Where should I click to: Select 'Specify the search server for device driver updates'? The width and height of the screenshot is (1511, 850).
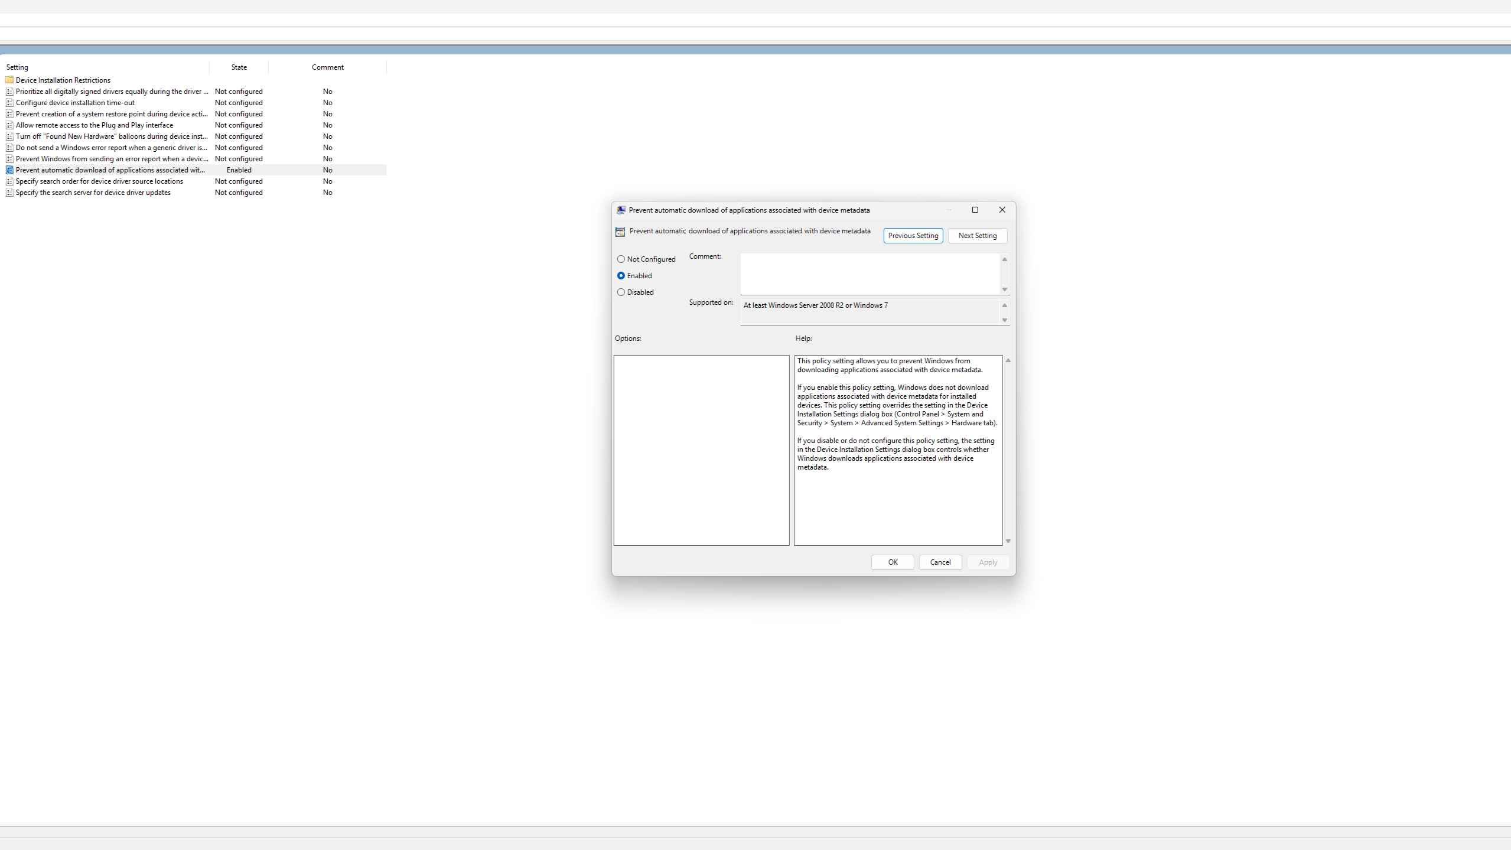click(x=195, y=193)
